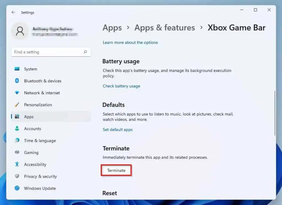
Task: Go to Apps & features breadcrumb
Action: coord(164,28)
